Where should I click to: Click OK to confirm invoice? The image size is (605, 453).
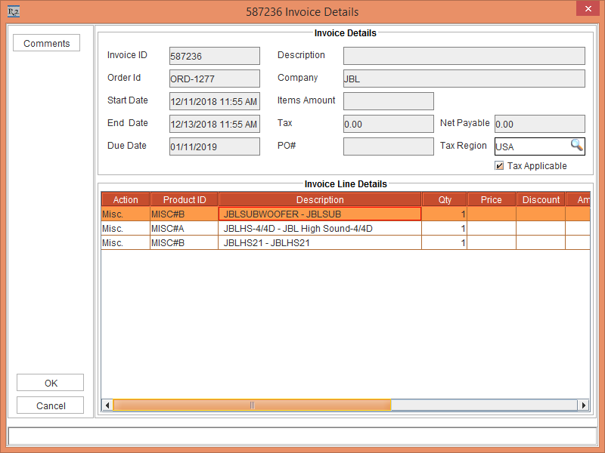pos(51,383)
